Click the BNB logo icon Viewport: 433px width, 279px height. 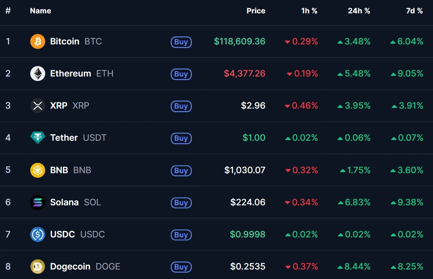click(x=38, y=170)
